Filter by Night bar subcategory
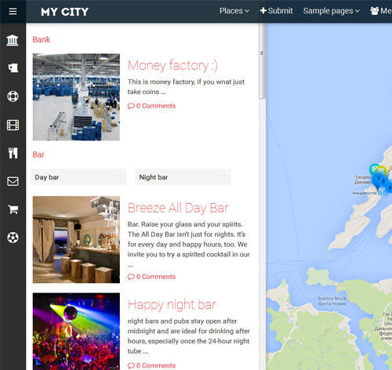 183,177
